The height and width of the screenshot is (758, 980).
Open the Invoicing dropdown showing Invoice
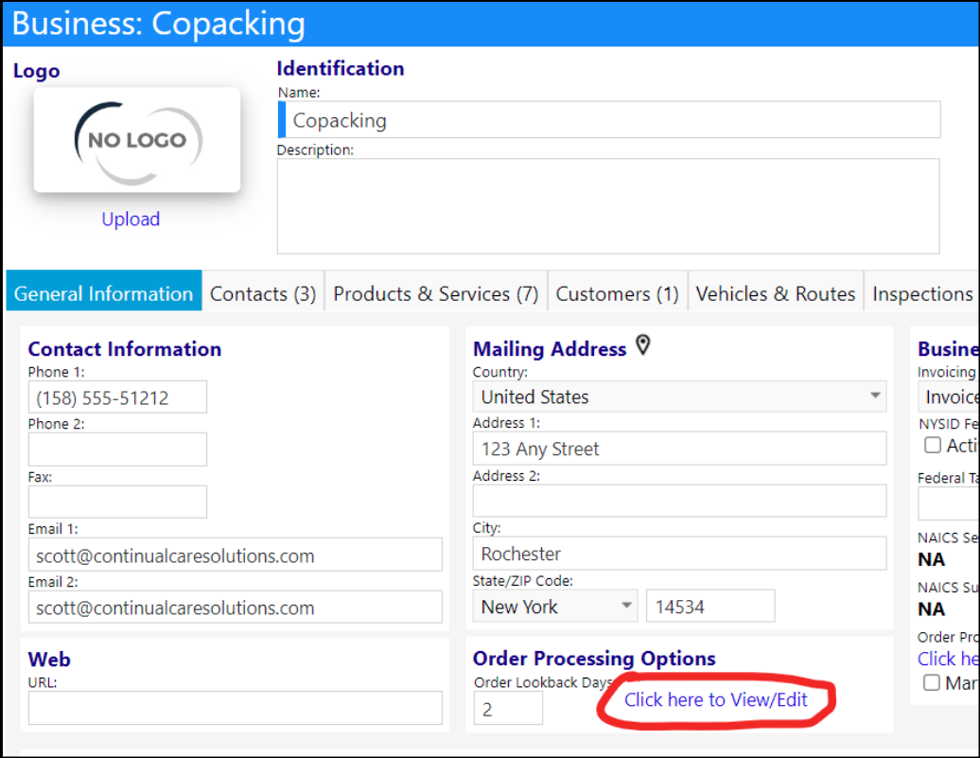coord(948,397)
